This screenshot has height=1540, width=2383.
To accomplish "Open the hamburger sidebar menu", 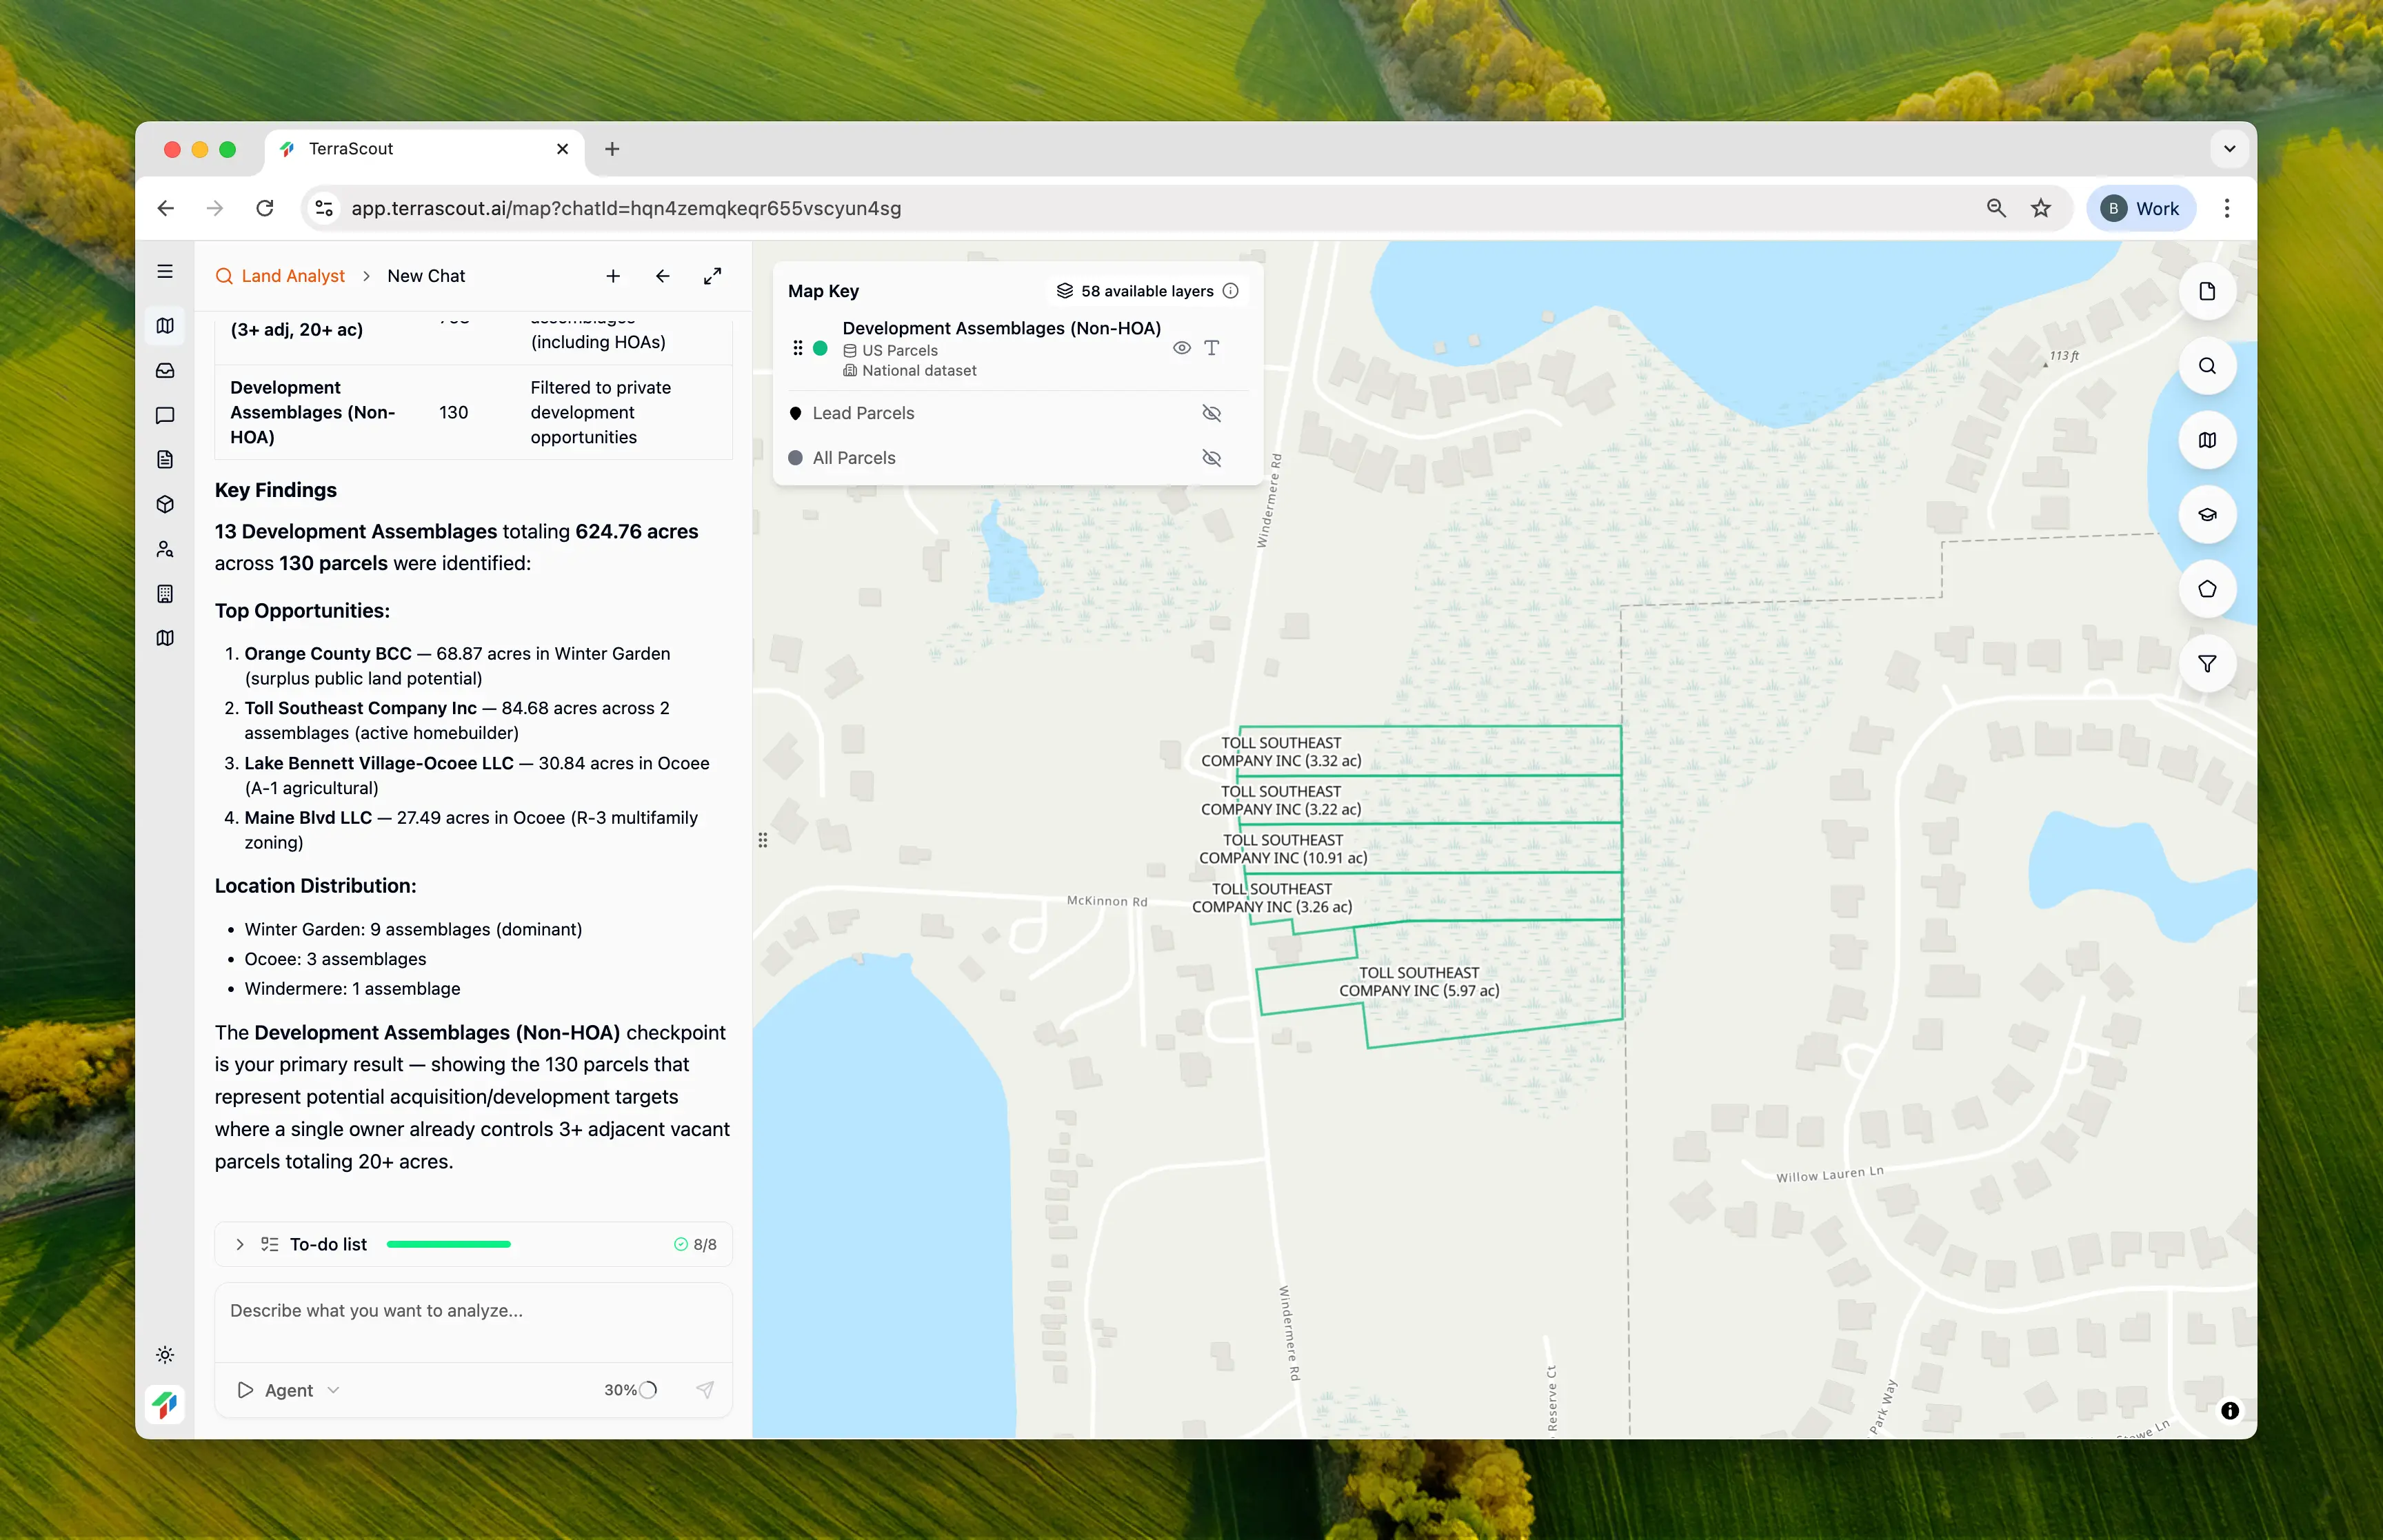I will [165, 272].
